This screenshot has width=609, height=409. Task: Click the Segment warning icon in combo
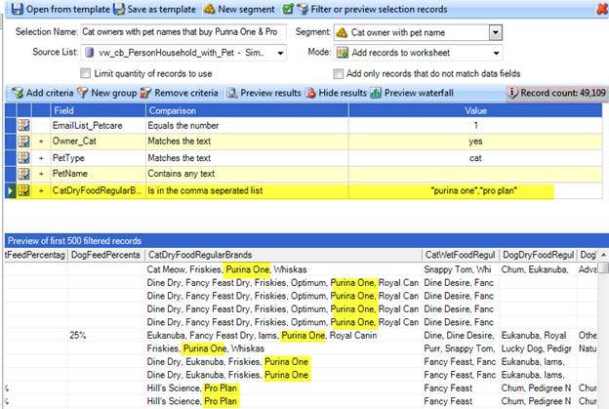coord(342,32)
